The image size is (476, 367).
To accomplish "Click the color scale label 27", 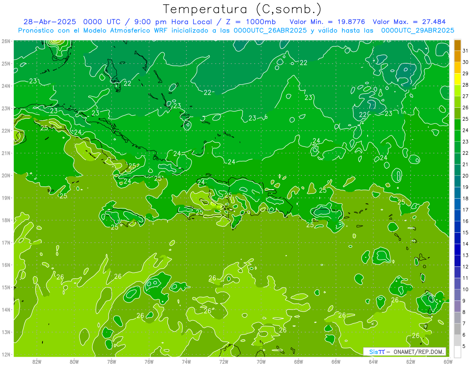I will coord(466,96).
